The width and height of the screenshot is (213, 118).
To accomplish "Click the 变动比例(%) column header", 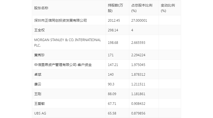I will [168, 8].
